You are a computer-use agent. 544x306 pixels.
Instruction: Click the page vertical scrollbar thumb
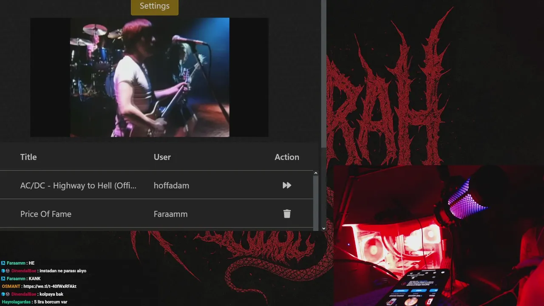[323, 74]
